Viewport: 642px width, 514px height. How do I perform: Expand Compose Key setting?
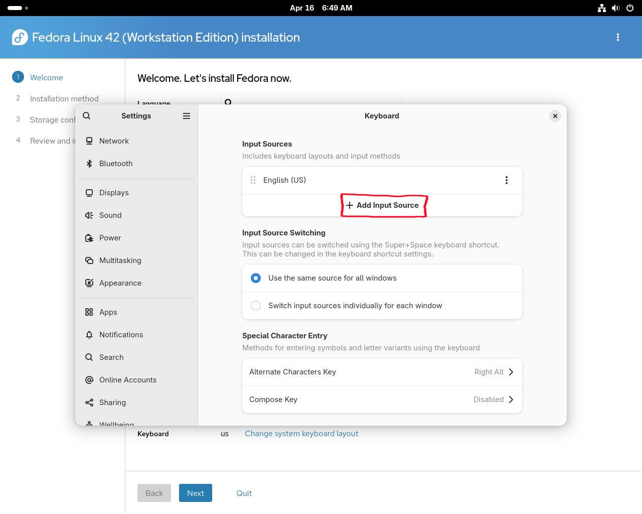[x=382, y=400]
